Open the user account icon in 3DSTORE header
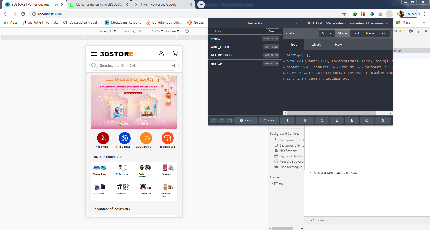 [161, 53]
